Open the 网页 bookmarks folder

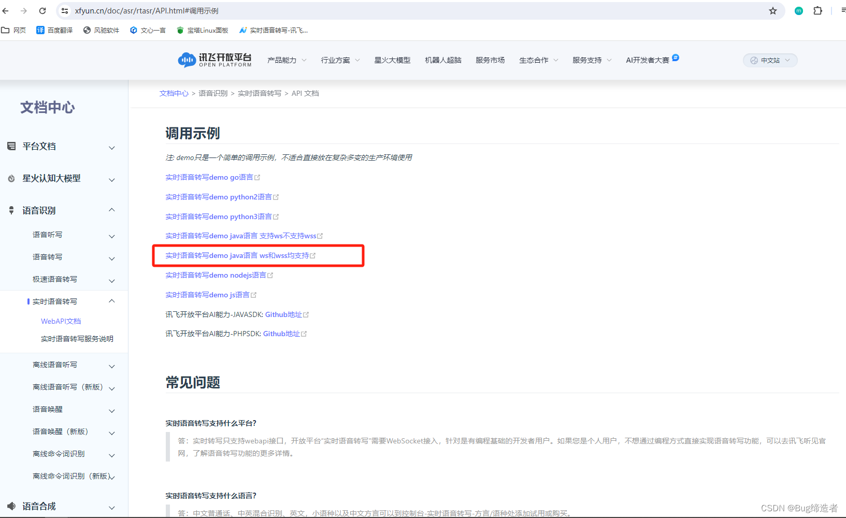click(x=14, y=30)
